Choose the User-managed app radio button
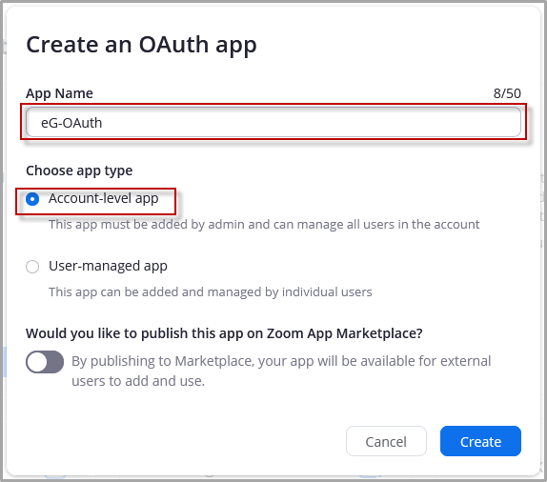Screen dimensions: 547x482 [x=32, y=267]
